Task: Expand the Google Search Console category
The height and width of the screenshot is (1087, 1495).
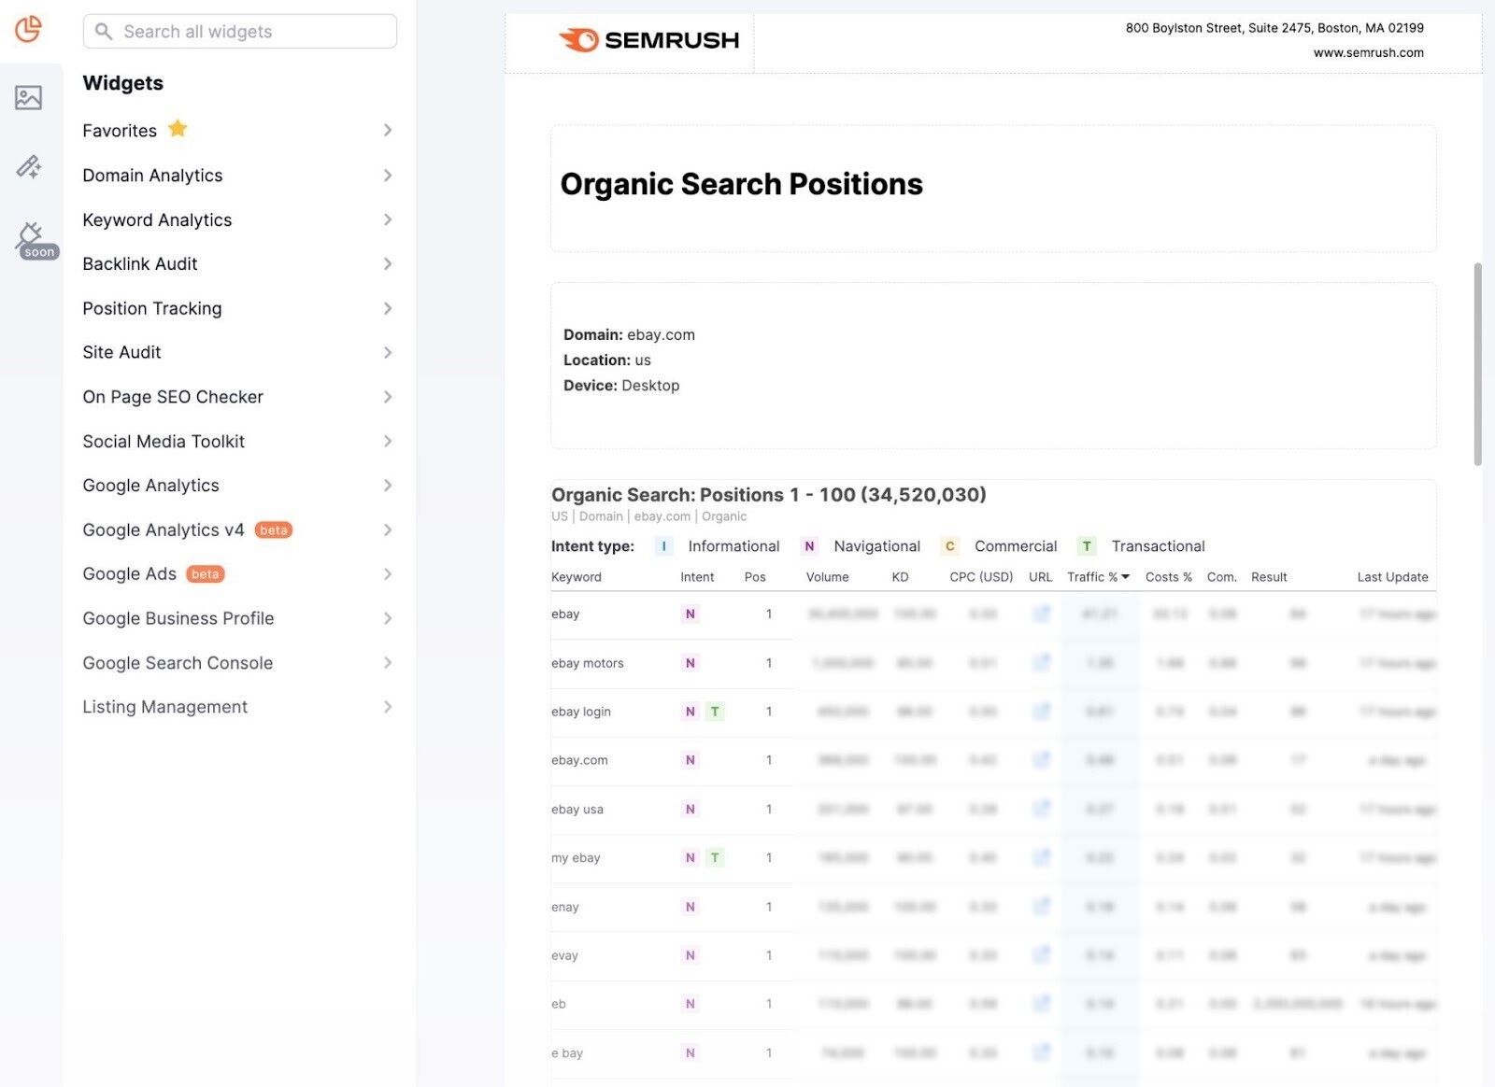Action: click(177, 663)
